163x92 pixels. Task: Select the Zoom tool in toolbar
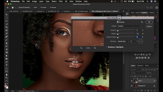point(6,78)
